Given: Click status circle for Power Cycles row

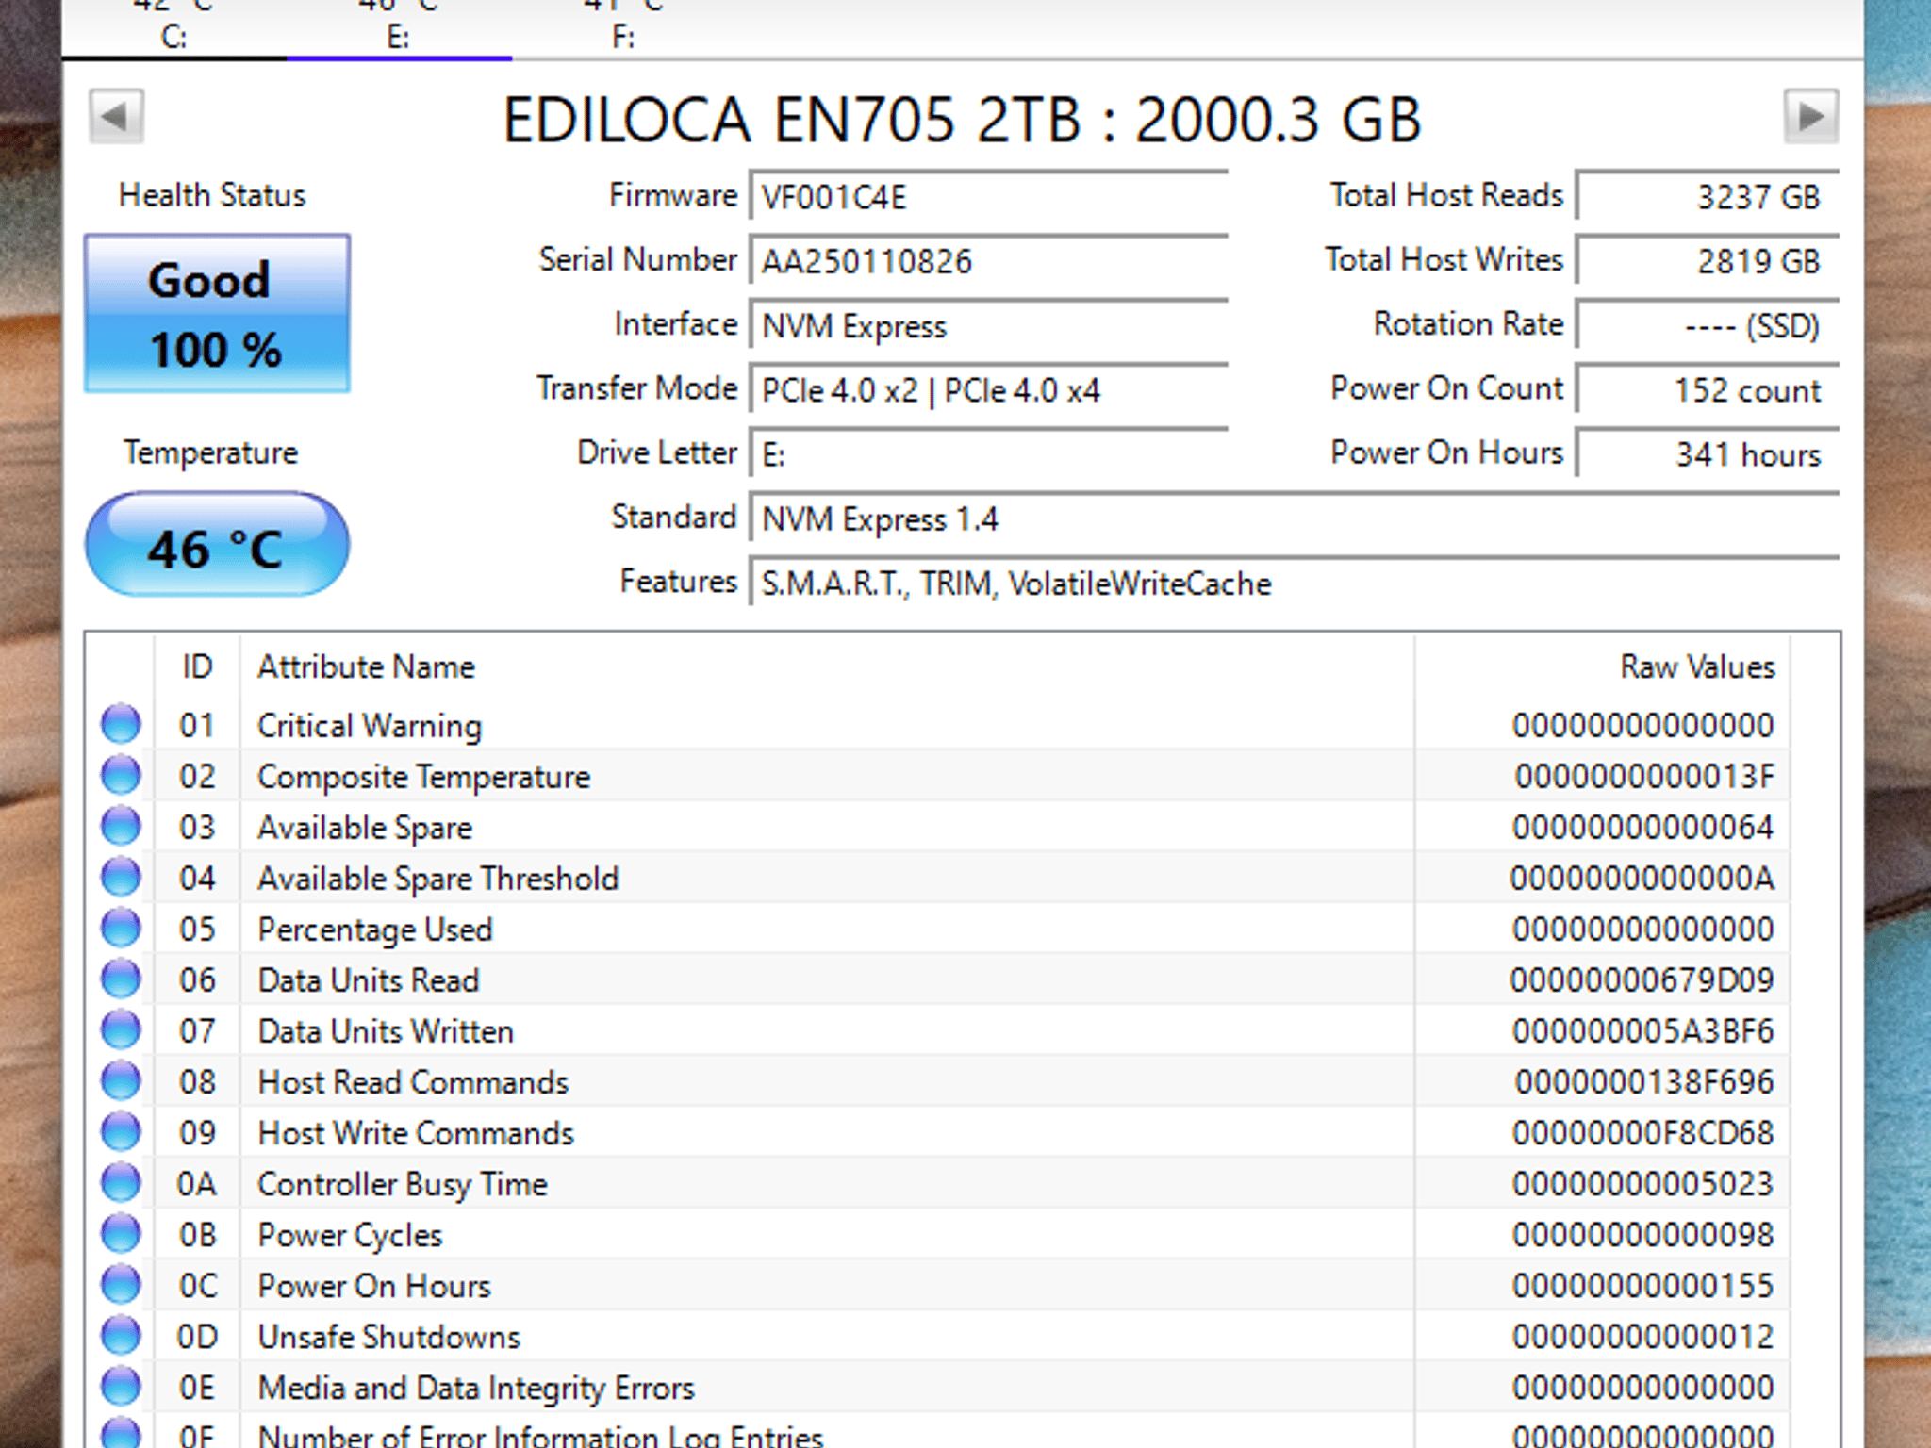Looking at the screenshot, I should point(121,1233).
